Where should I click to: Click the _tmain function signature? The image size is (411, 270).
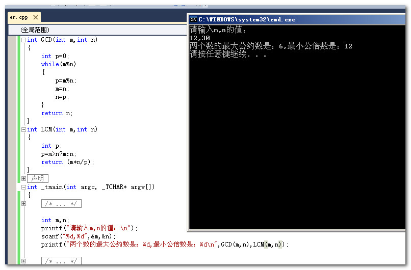pyautogui.click(x=91, y=187)
